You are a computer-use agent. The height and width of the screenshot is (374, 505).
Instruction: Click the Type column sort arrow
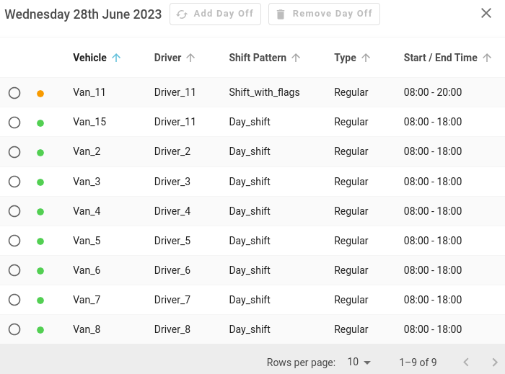366,58
